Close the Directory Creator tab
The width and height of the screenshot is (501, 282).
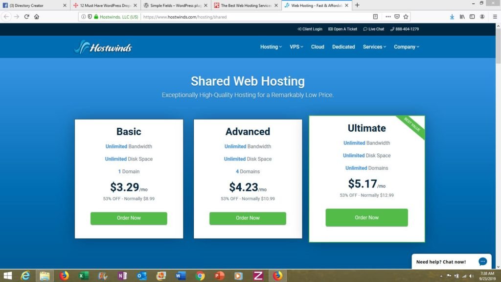(65, 5)
